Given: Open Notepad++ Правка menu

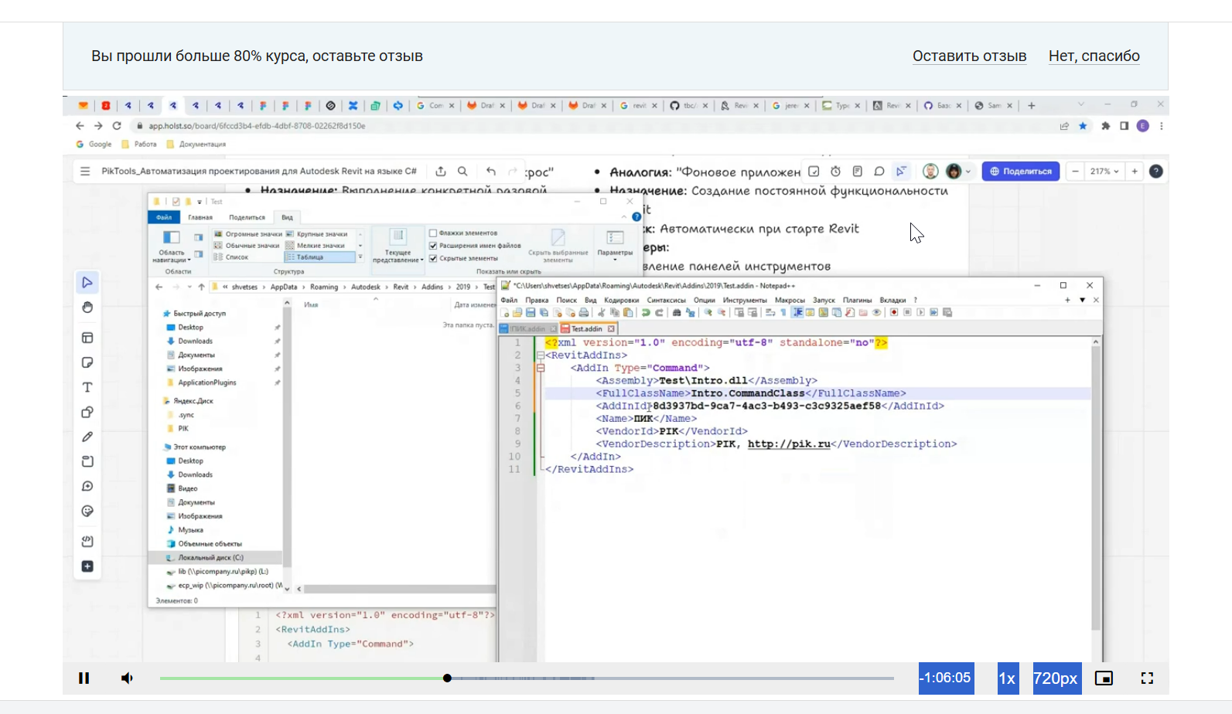Looking at the screenshot, I should point(537,301).
